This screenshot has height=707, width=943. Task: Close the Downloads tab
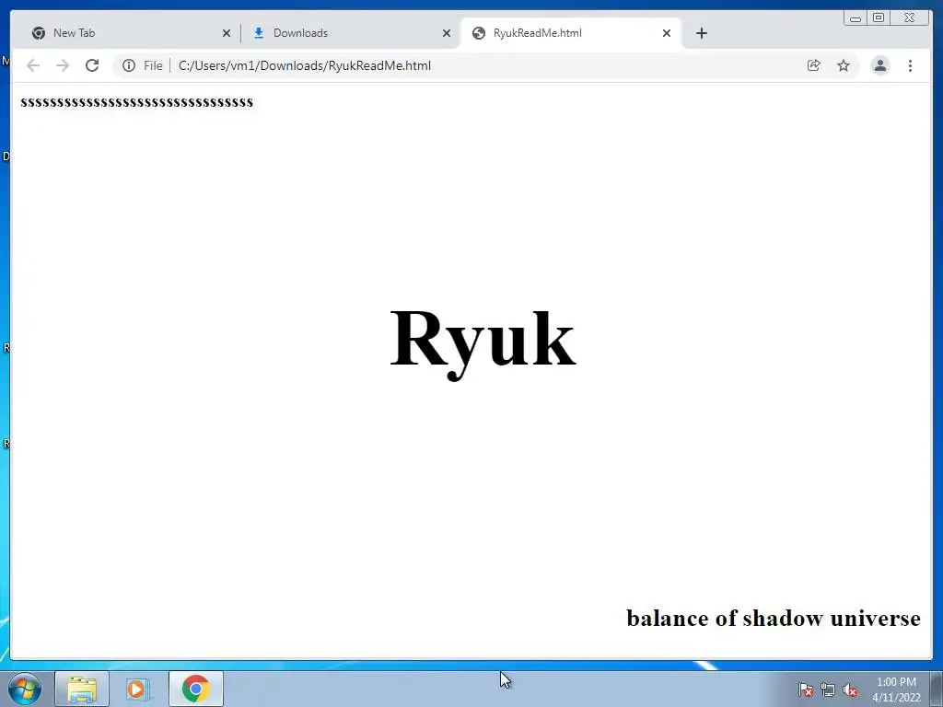pyautogui.click(x=447, y=34)
